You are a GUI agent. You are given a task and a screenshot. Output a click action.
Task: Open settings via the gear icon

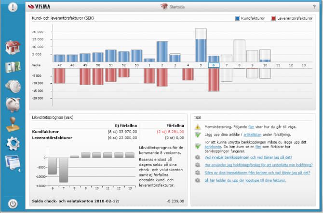tap(13, 143)
